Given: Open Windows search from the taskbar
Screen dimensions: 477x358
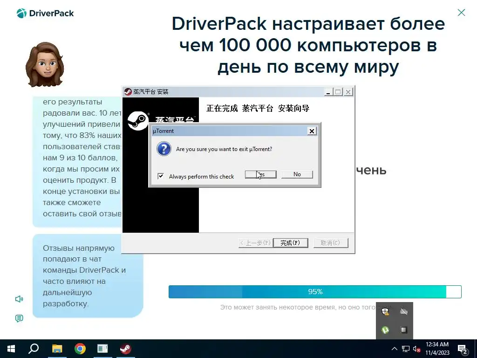Looking at the screenshot, I should [34, 349].
